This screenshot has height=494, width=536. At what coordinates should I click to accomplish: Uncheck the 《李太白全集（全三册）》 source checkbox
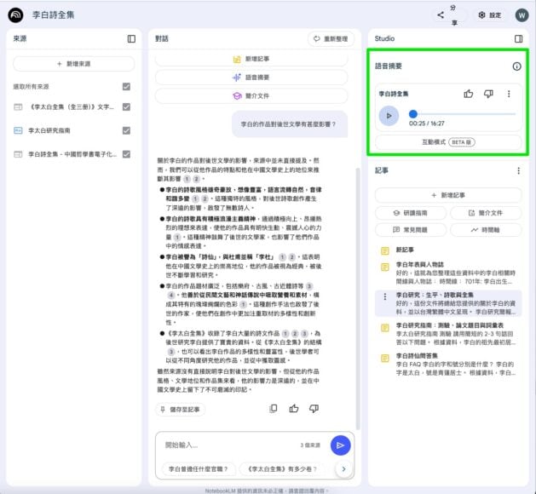pos(126,107)
